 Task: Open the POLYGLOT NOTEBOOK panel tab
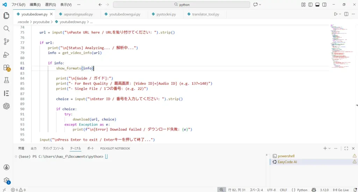[115, 148]
